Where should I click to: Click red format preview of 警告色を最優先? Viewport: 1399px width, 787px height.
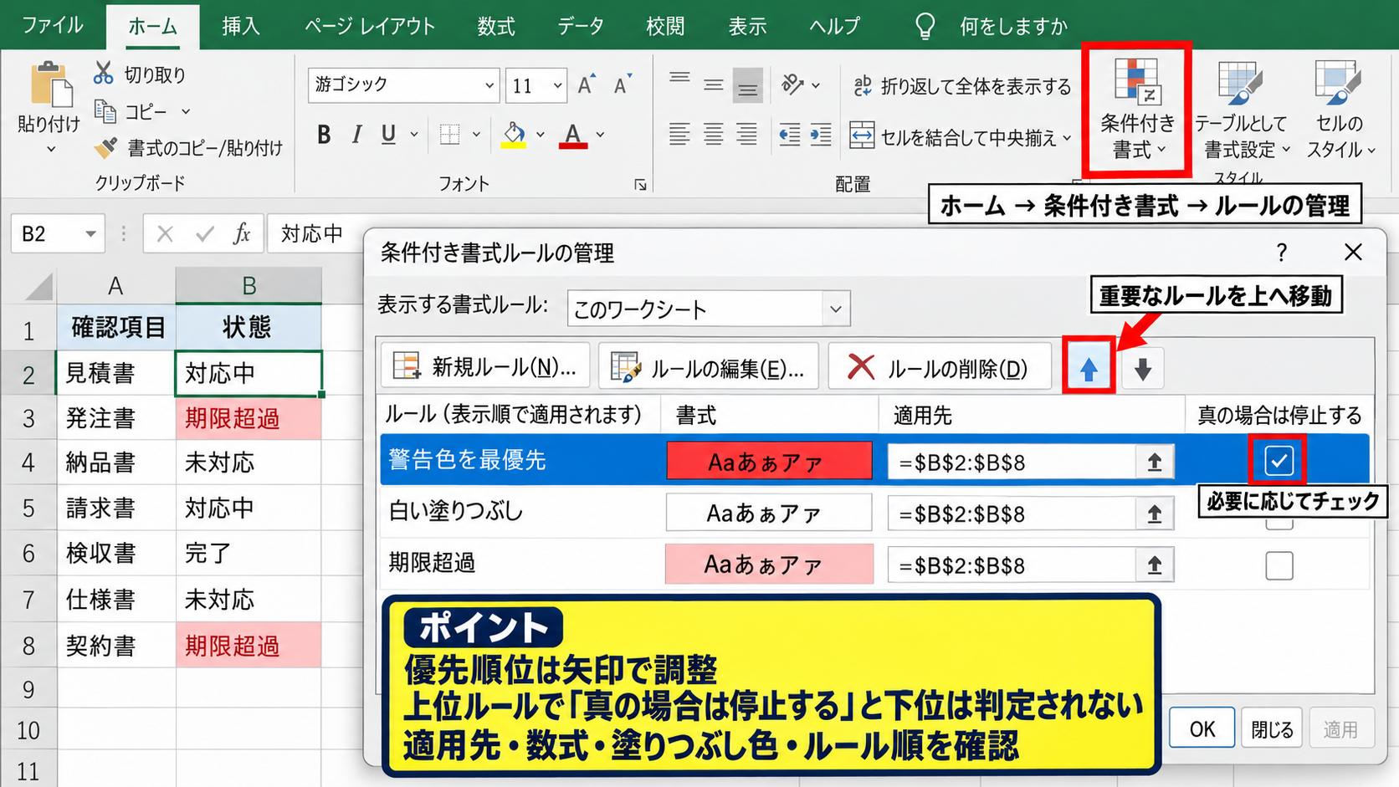click(769, 461)
